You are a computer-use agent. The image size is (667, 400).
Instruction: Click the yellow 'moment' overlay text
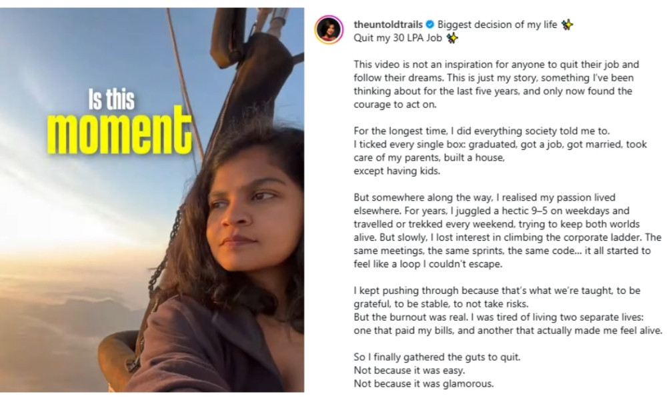(x=119, y=130)
